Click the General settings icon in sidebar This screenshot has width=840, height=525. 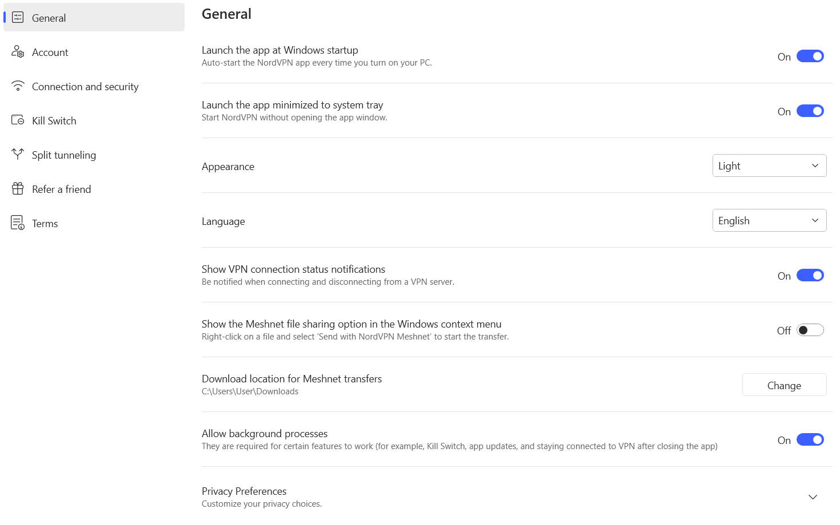tap(18, 18)
